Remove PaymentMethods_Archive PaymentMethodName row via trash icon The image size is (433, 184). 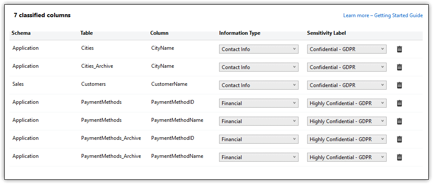tap(399, 157)
